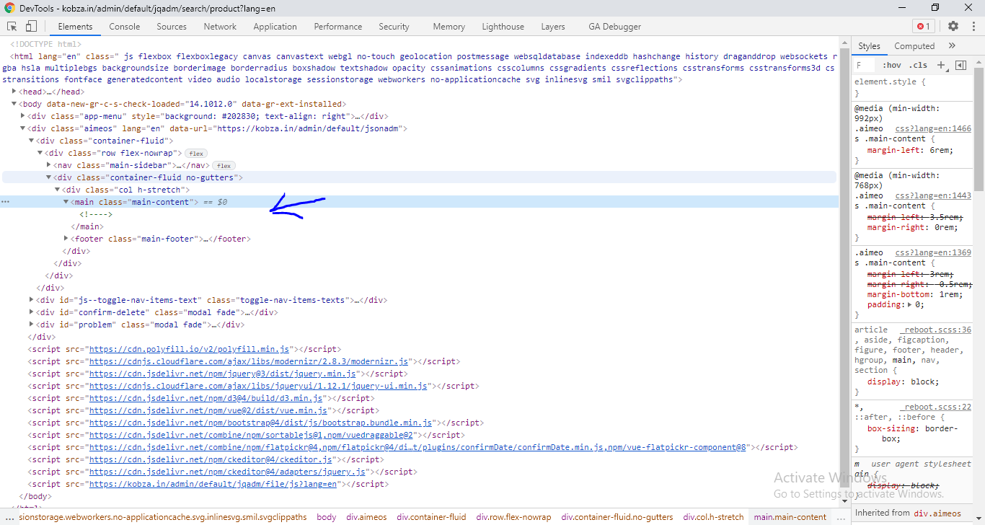Select div.container-fluid breadcrumb item
This screenshot has height=525, width=985.
[x=431, y=517]
